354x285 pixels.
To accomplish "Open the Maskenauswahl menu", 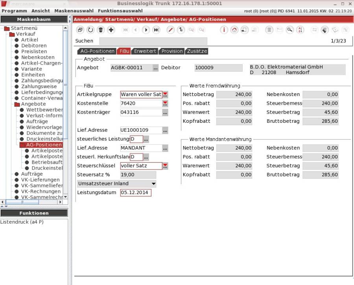I will tap(74, 11).
